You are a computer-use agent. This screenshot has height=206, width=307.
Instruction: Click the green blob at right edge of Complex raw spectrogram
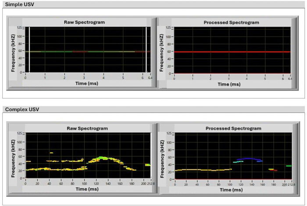click(x=148, y=165)
